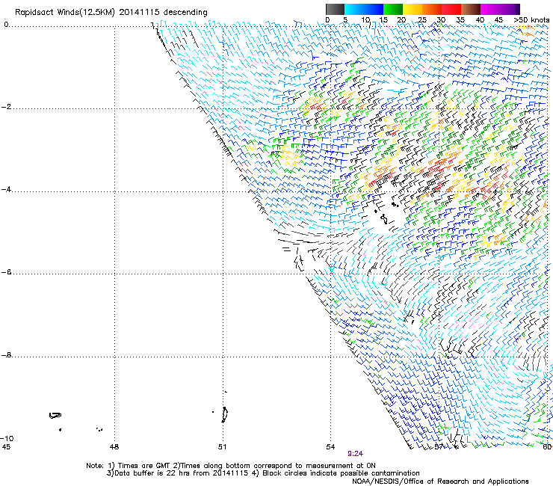Screen dimensions: 553x486
Task: Pick the brown 35–40 knots legend segment
Action: pyautogui.click(x=471, y=9)
